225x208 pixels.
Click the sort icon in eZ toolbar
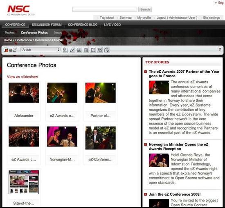point(93,50)
